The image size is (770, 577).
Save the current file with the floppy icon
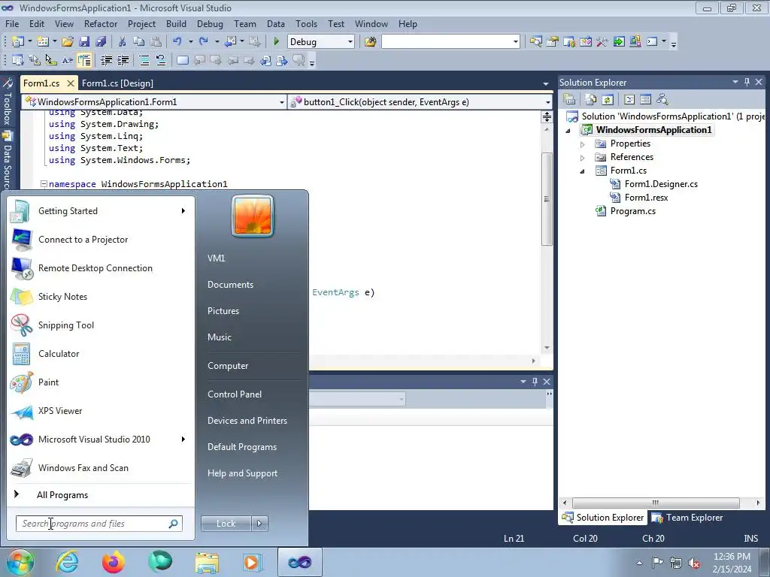84,42
